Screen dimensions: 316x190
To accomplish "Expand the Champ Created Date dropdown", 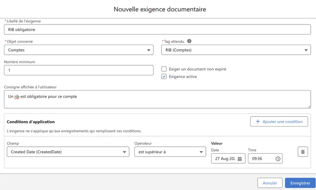I will [x=68, y=152].
